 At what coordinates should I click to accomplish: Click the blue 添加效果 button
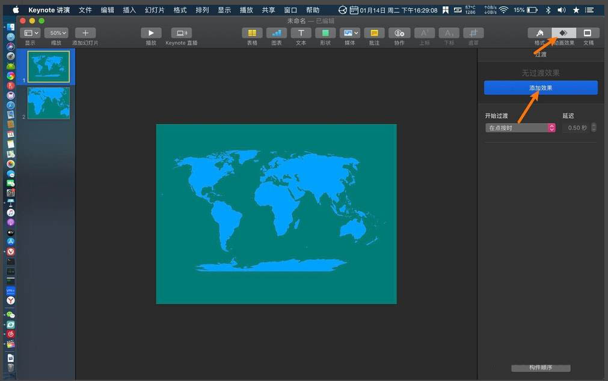[x=541, y=88]
